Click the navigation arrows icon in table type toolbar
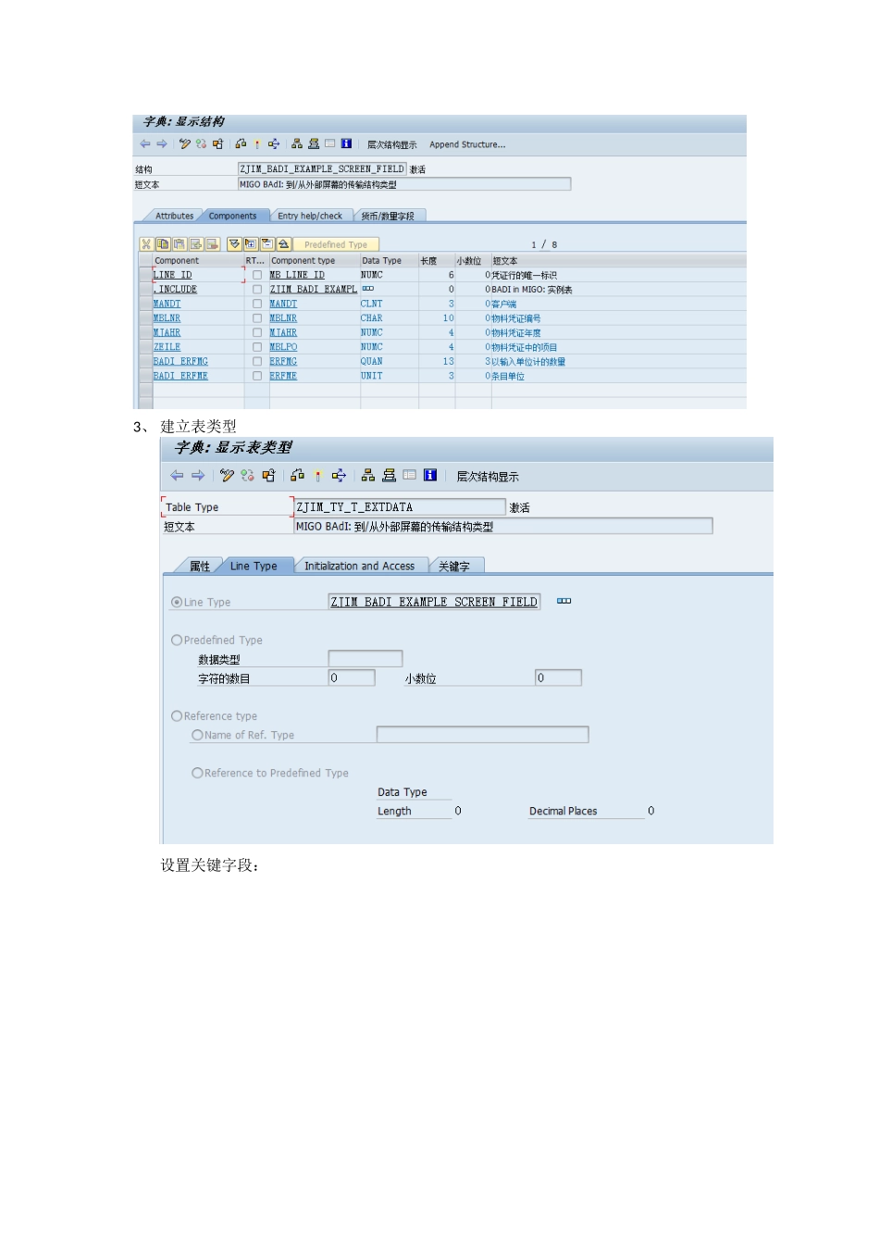Viewport: 879px width, 1244px height. pyautogui.click(x=339, y=476)
